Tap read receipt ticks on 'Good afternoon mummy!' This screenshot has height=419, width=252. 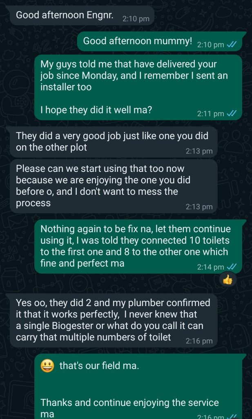click(232, 45)
